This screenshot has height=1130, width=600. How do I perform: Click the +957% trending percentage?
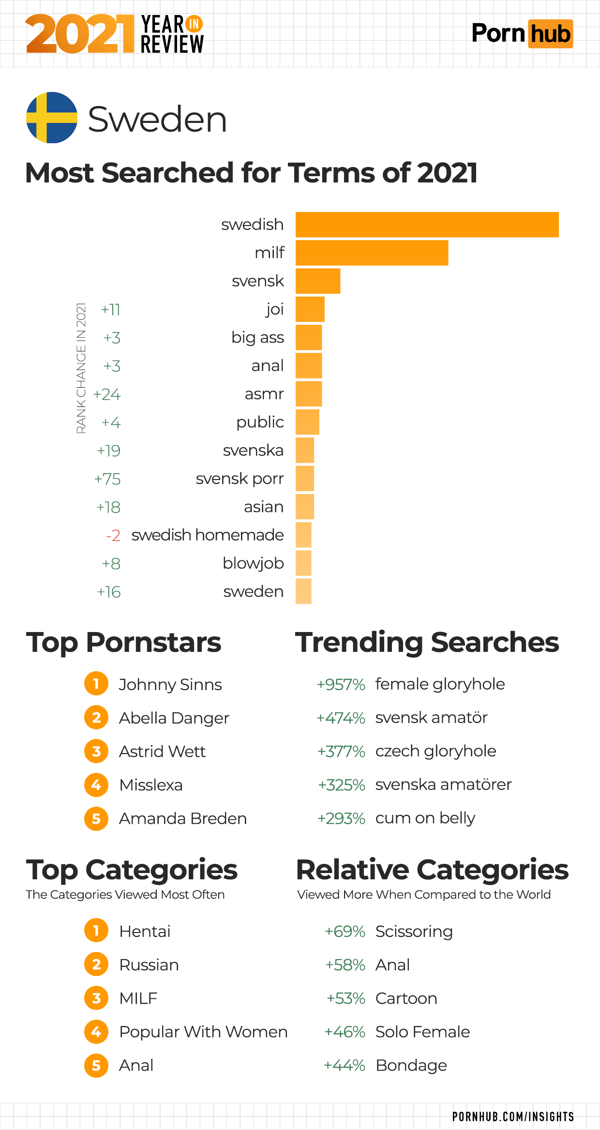[x=341, y=684]
